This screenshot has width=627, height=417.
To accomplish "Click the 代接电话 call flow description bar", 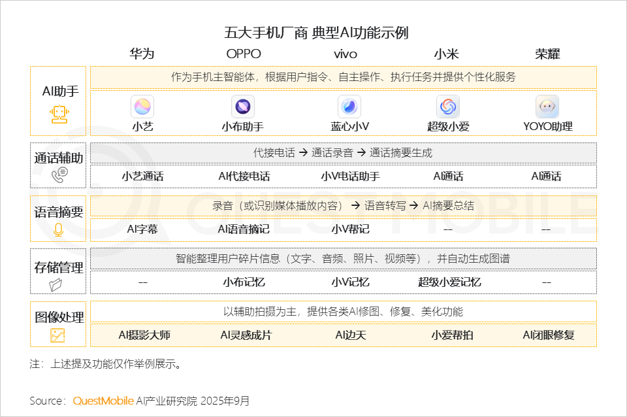I will point(343,153).
